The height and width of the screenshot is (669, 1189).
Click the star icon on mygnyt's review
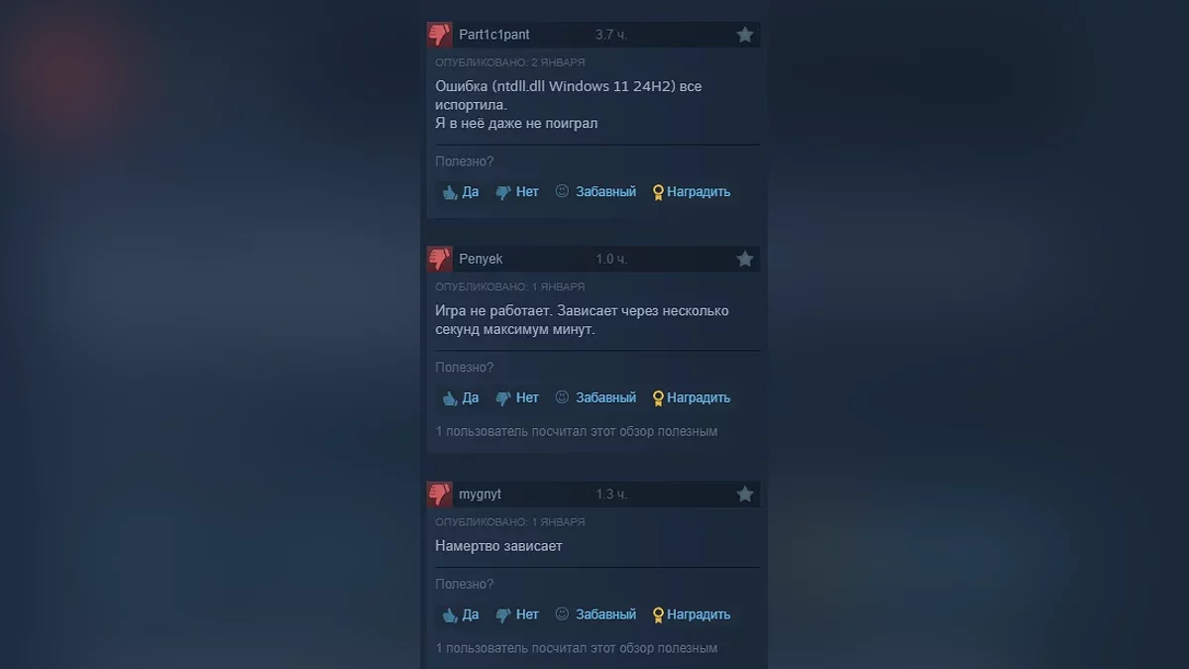(745, 494)
